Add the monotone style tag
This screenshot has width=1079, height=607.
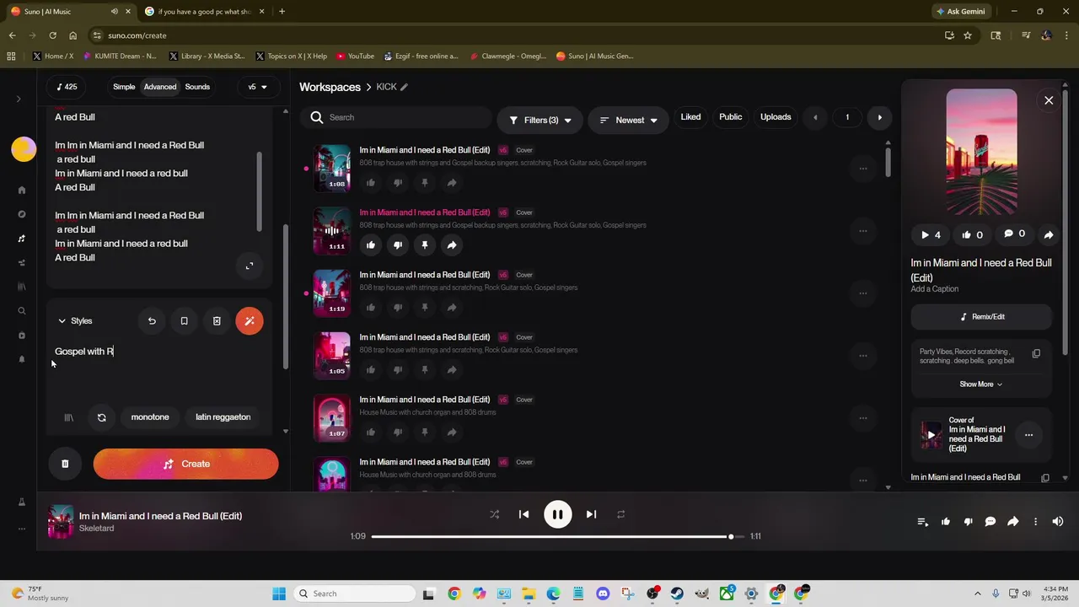point(150,417)
